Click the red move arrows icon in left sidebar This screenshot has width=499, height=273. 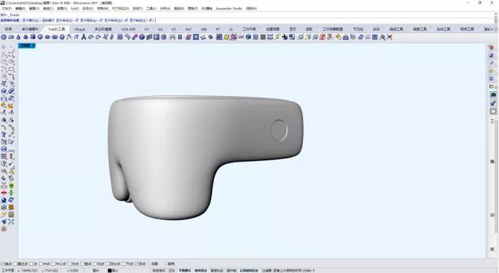click(4, 193)
